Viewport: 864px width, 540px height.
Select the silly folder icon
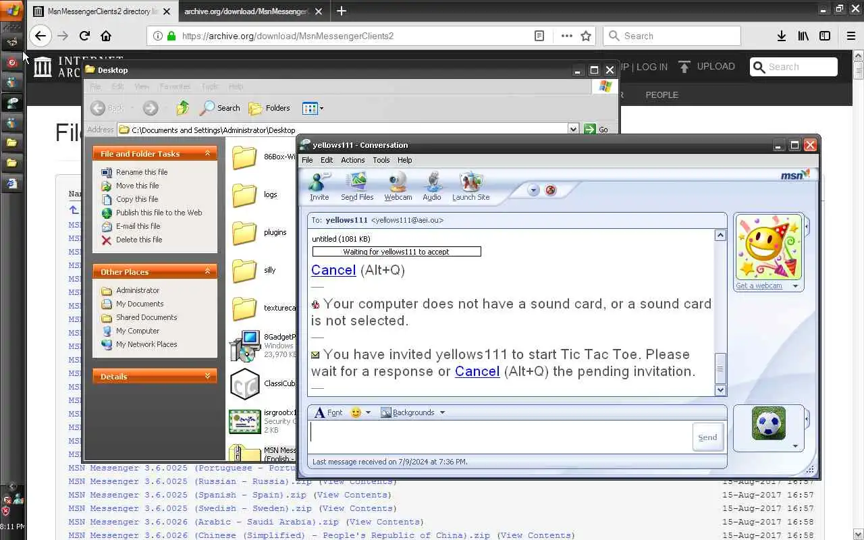244,270
